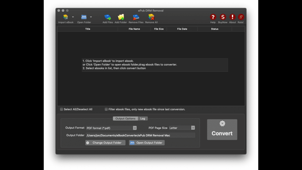
Task: Click the Change Output Folder button
Action: [x=106, y=143]
